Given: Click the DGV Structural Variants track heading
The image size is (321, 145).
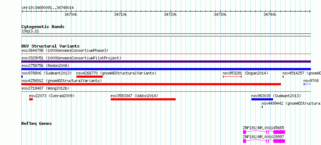Looking at the screenshot, I should point(50,46).
